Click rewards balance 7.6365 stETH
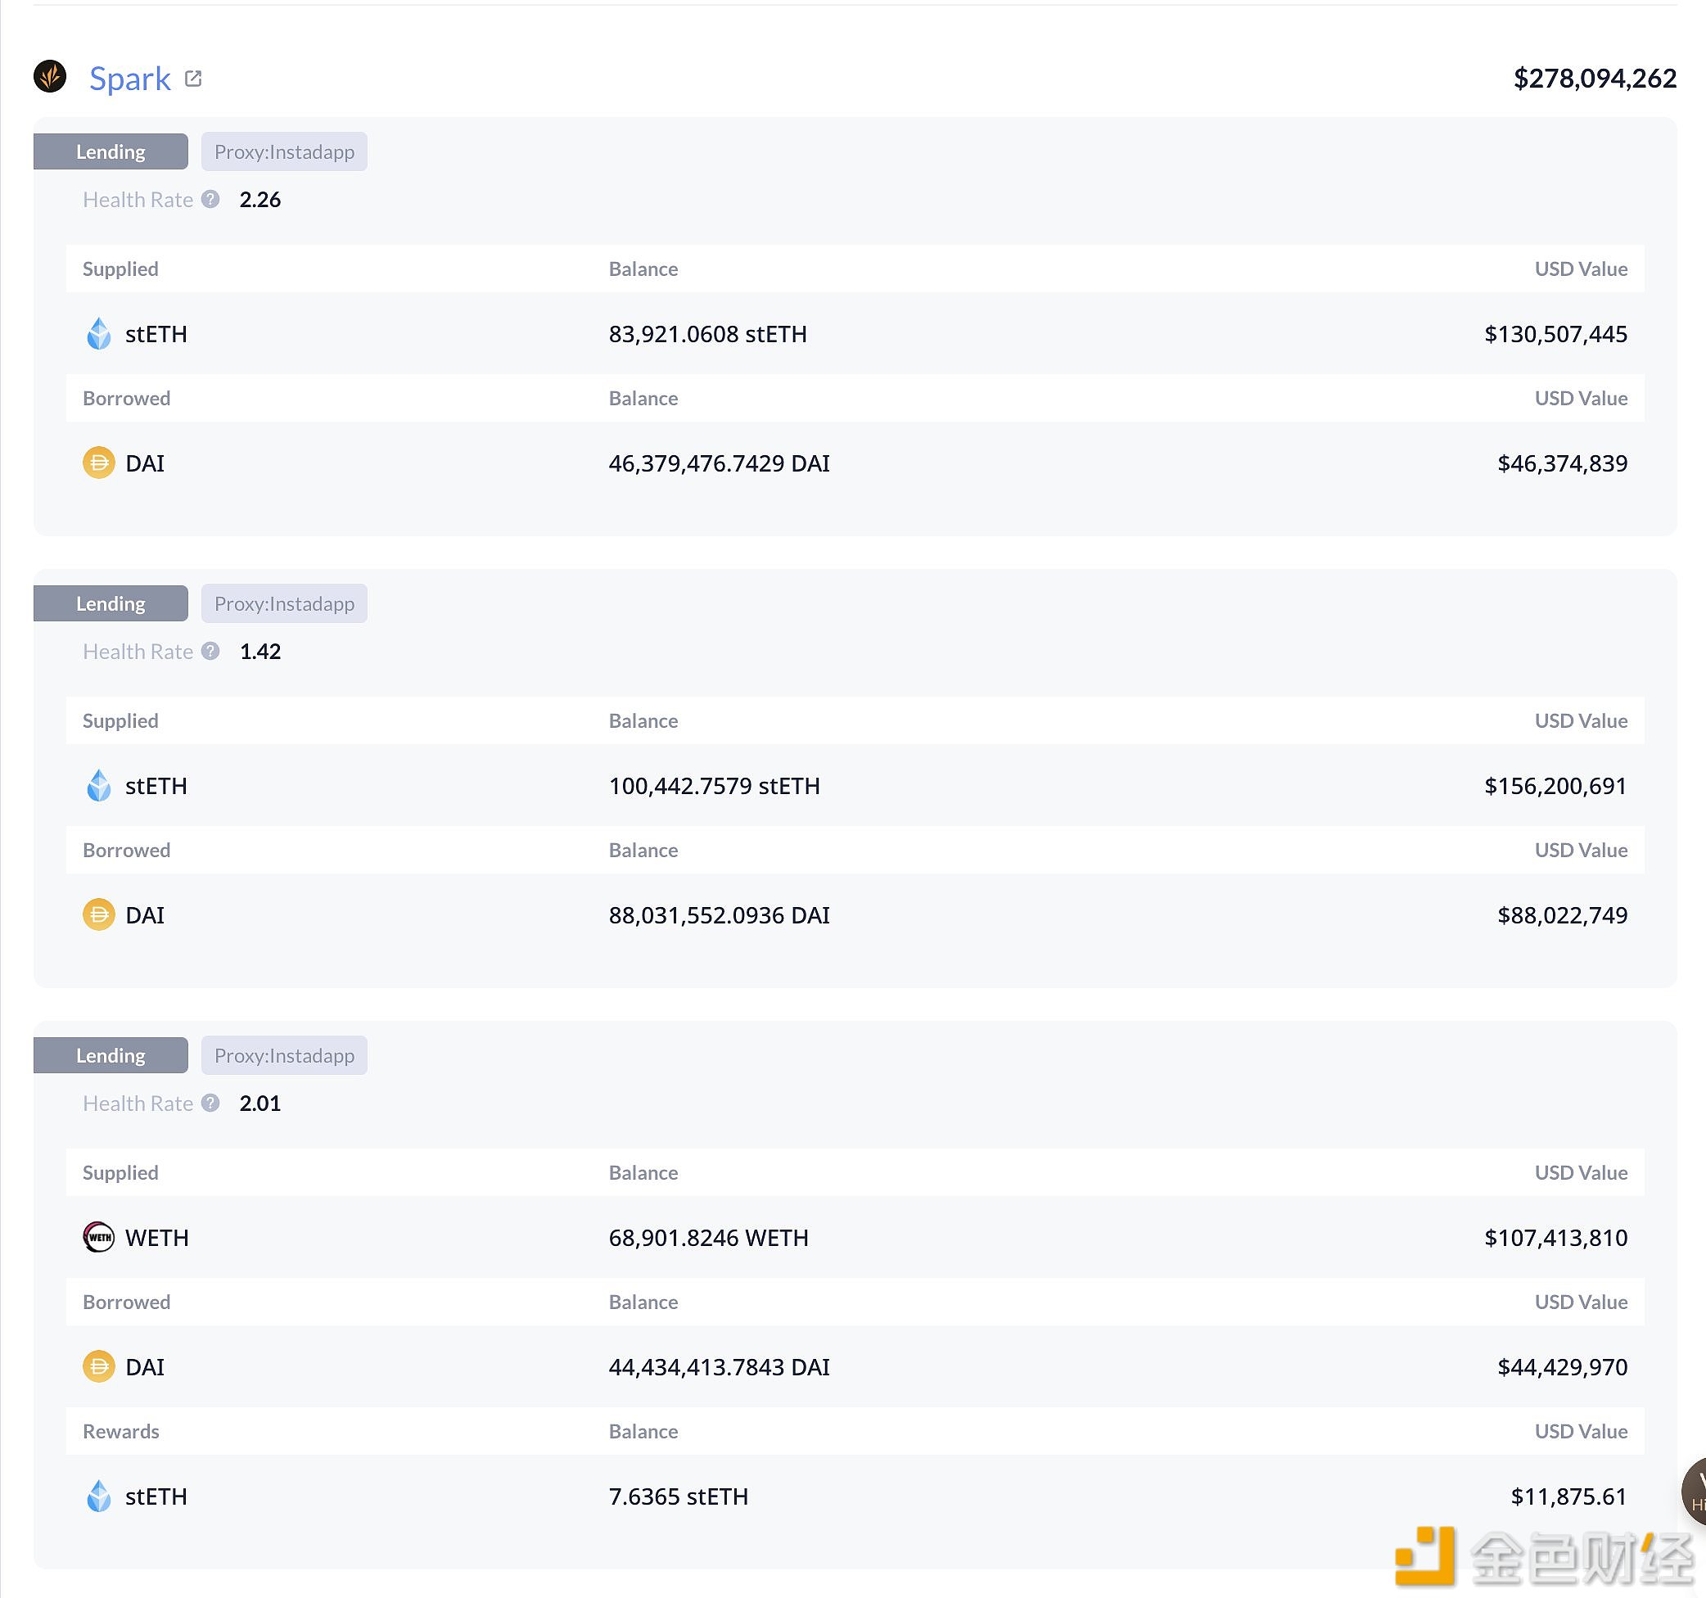The width and height of the screenshot is (1706, 1598). 679,1496
